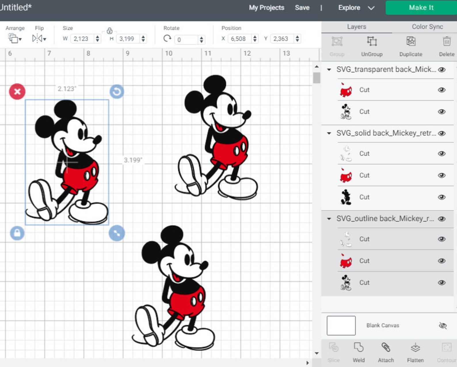This screenshot has width=457, height=367.
Task: Hide red shorts layer in transparent back group
Action: pyautogui.click(x=442, y=90)
